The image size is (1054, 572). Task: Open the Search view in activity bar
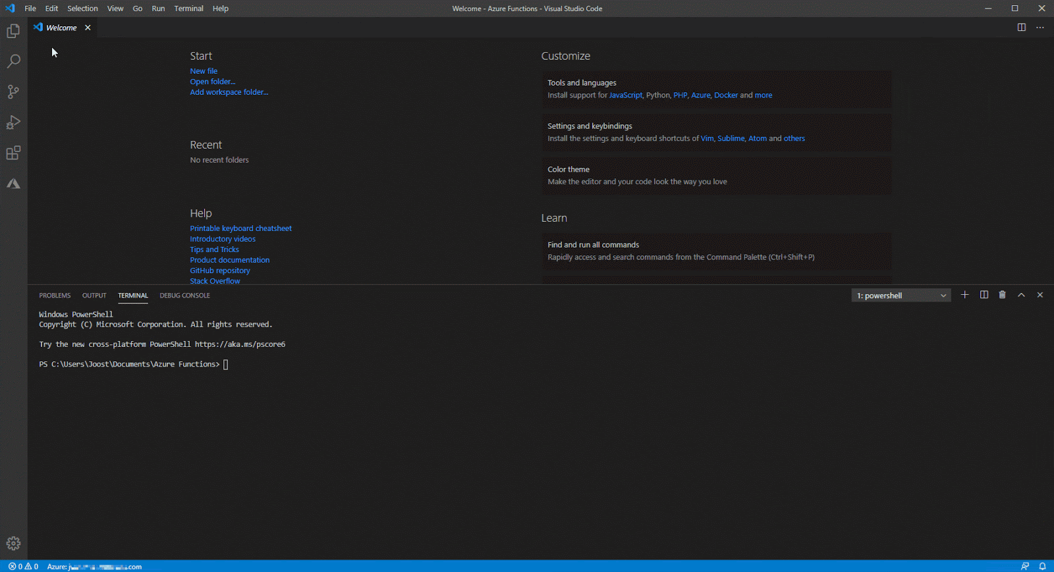coord(13,61)
